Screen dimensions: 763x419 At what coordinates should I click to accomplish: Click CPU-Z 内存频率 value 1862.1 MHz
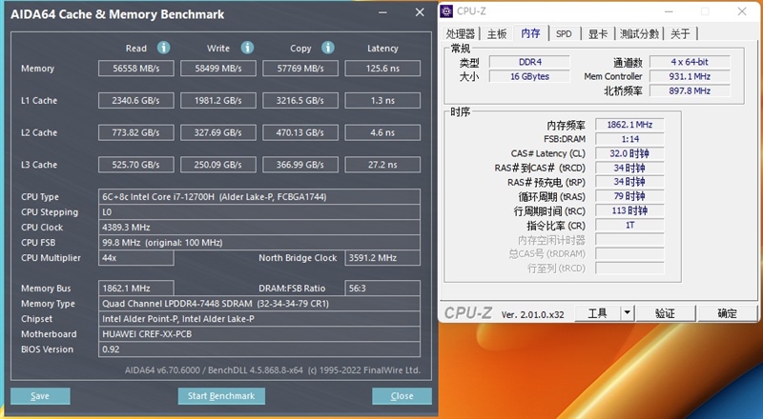click(x=629, y=125)
